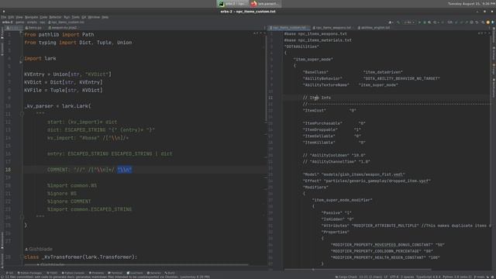Screen dimensions: 496x279
Task: Click the scripts breadcrumb in navigation bar
Action: 32,22
